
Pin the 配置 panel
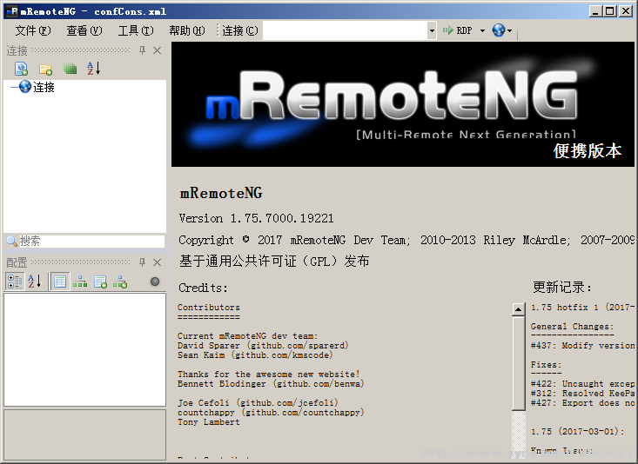(142, 262)
